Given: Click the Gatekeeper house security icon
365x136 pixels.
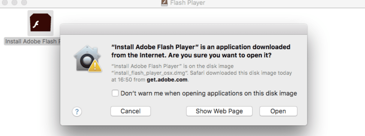Looking at the screenshot, I should 85,59.
